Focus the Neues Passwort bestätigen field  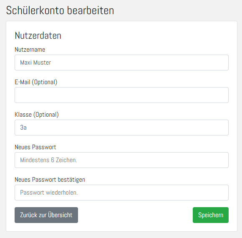121,193
